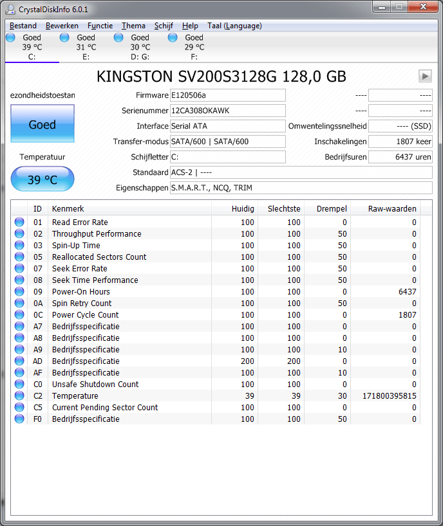Click status icon of Temperature row
The height and width of the screenshot is (526, 443).
[x=19, y=395]
